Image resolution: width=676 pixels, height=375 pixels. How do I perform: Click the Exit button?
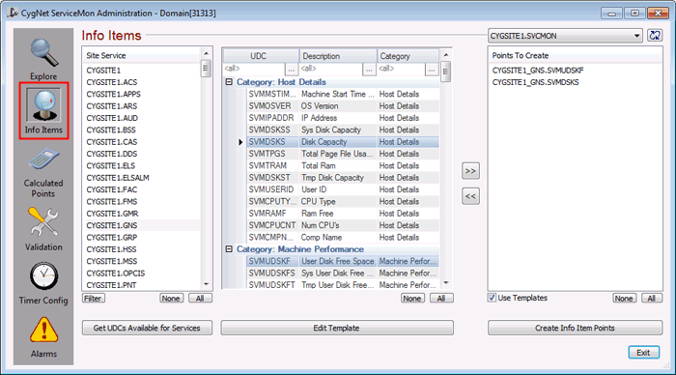tap(644, 353)
